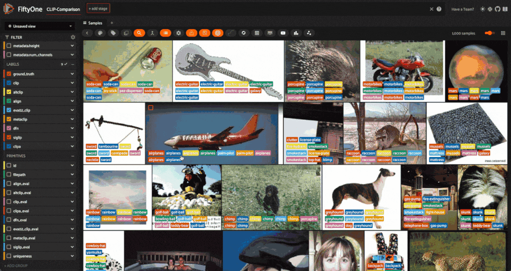The height and width of the screenshot is (271, 511).
Task: Open the Have a Team? link
Action: 462,9
